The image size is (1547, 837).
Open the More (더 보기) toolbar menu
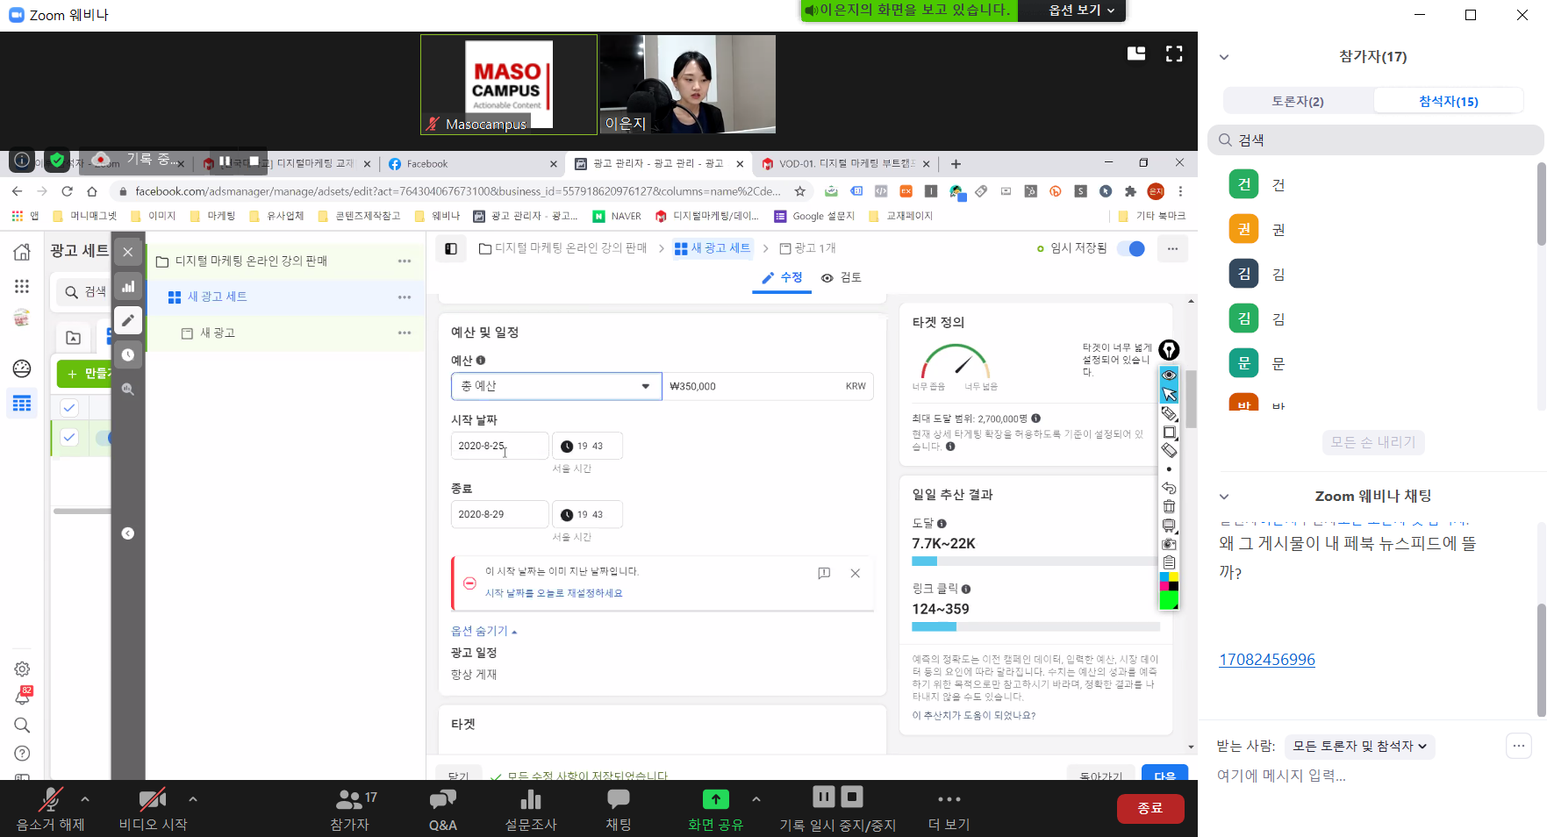click(x=949, y=808)
